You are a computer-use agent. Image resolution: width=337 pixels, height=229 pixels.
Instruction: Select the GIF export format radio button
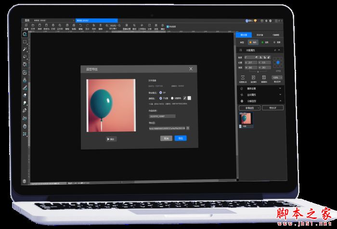(160, 92)
